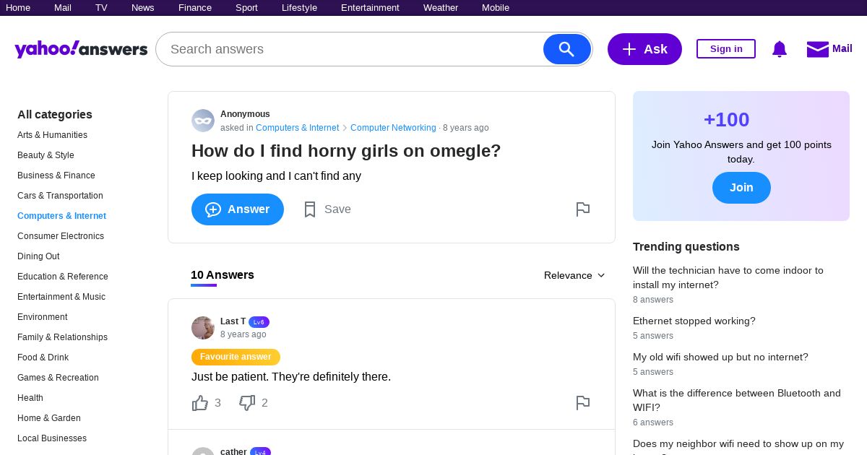Click the Sign in button
The image size is (867, 455).
[x=726, y=49]
